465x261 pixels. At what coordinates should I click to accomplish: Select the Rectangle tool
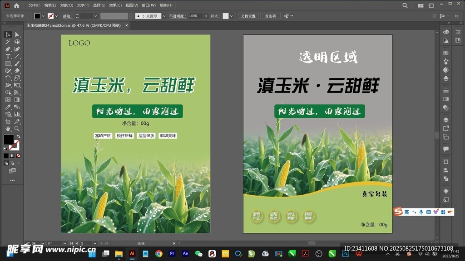click(8, 63)
